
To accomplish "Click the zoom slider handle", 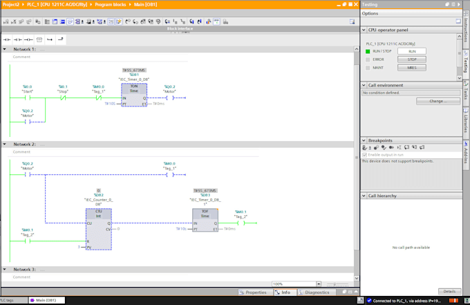I will [335, 284].
